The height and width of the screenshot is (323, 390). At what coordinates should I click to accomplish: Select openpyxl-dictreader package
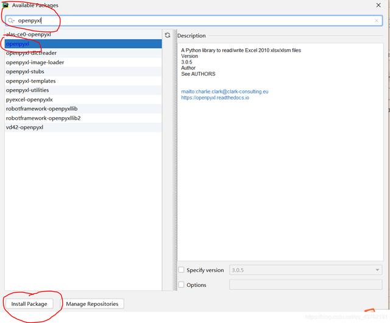pyautogui.click(x=32, y=53)
